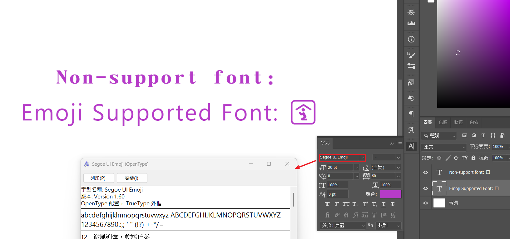Click the Subscript style icon
510x239 pixels.
pyautogui.click(x=374, y=204)
